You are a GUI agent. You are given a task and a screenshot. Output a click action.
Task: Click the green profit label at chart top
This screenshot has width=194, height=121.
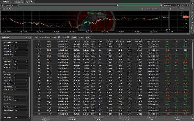point(94,13)
